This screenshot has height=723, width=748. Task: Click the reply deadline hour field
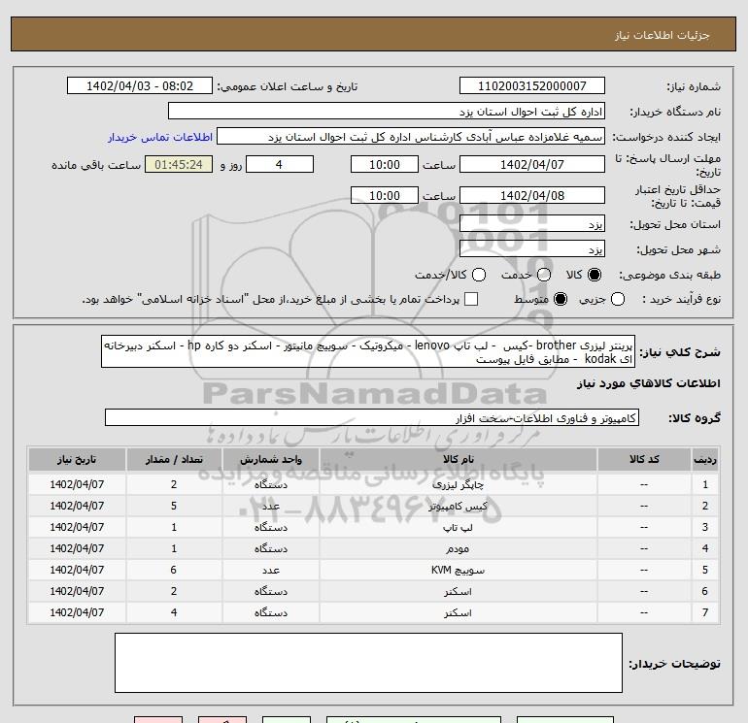point(385,164)
